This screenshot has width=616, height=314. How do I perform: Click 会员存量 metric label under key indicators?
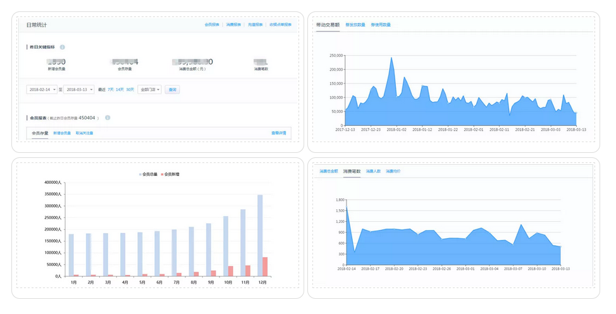[125, 69]
